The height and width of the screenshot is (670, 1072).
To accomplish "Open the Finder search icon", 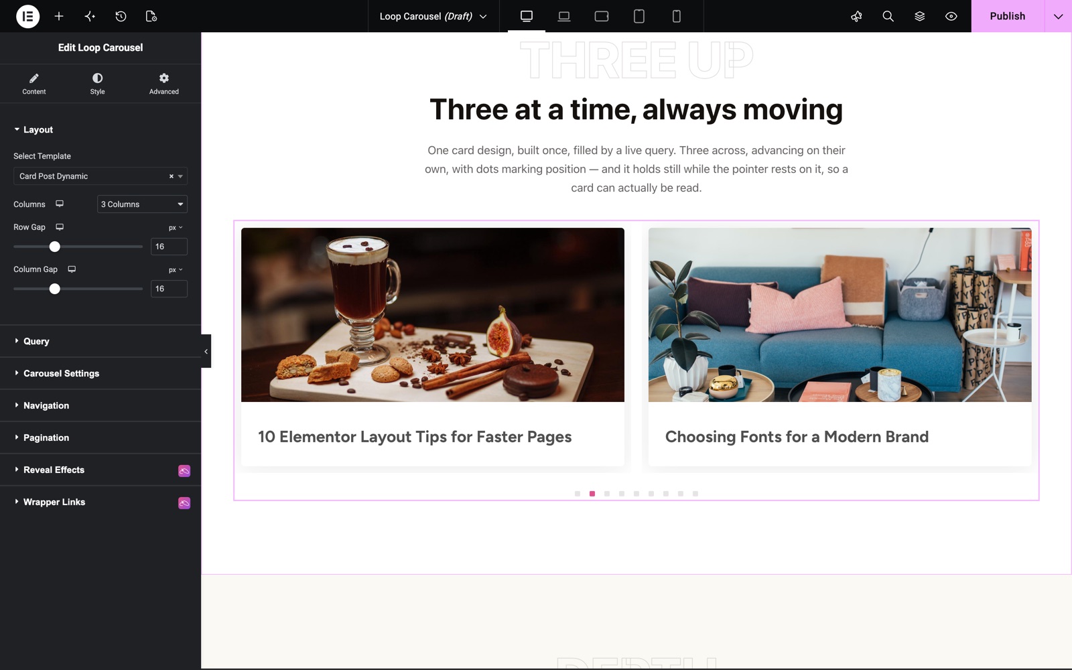I will tap(888, 16).
